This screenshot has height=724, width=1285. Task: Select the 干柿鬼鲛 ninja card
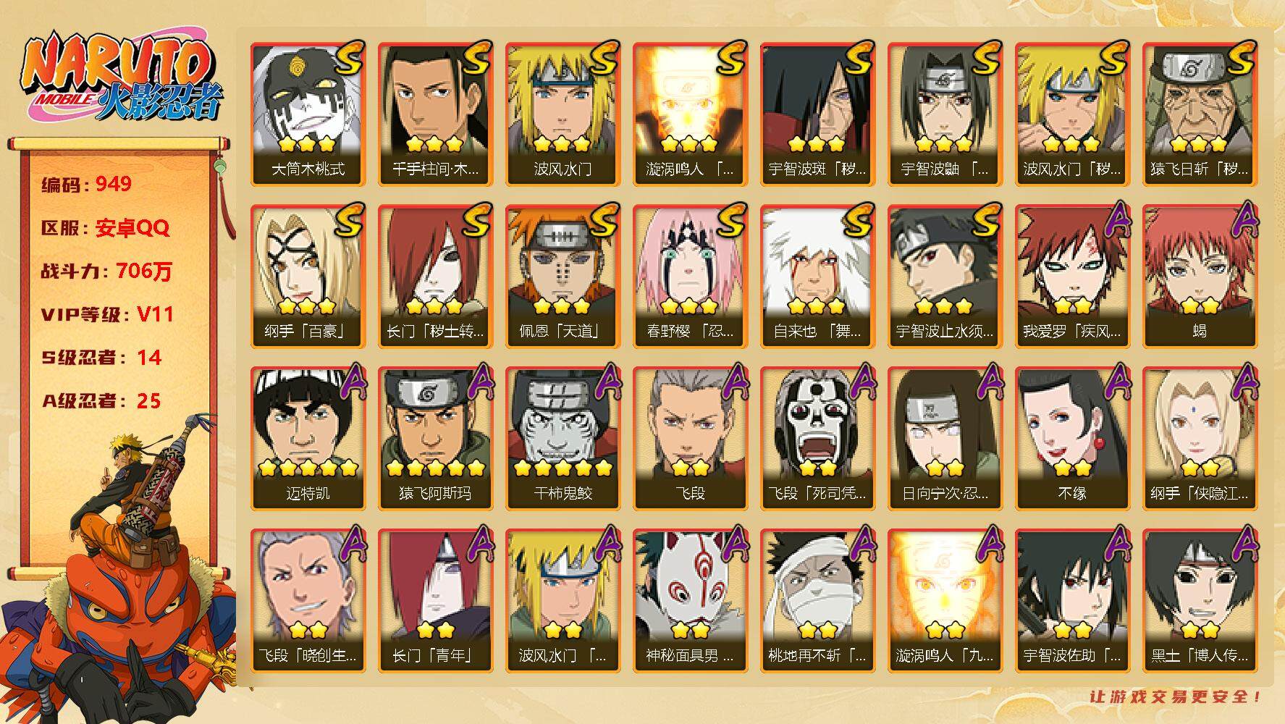pos(563,438)
